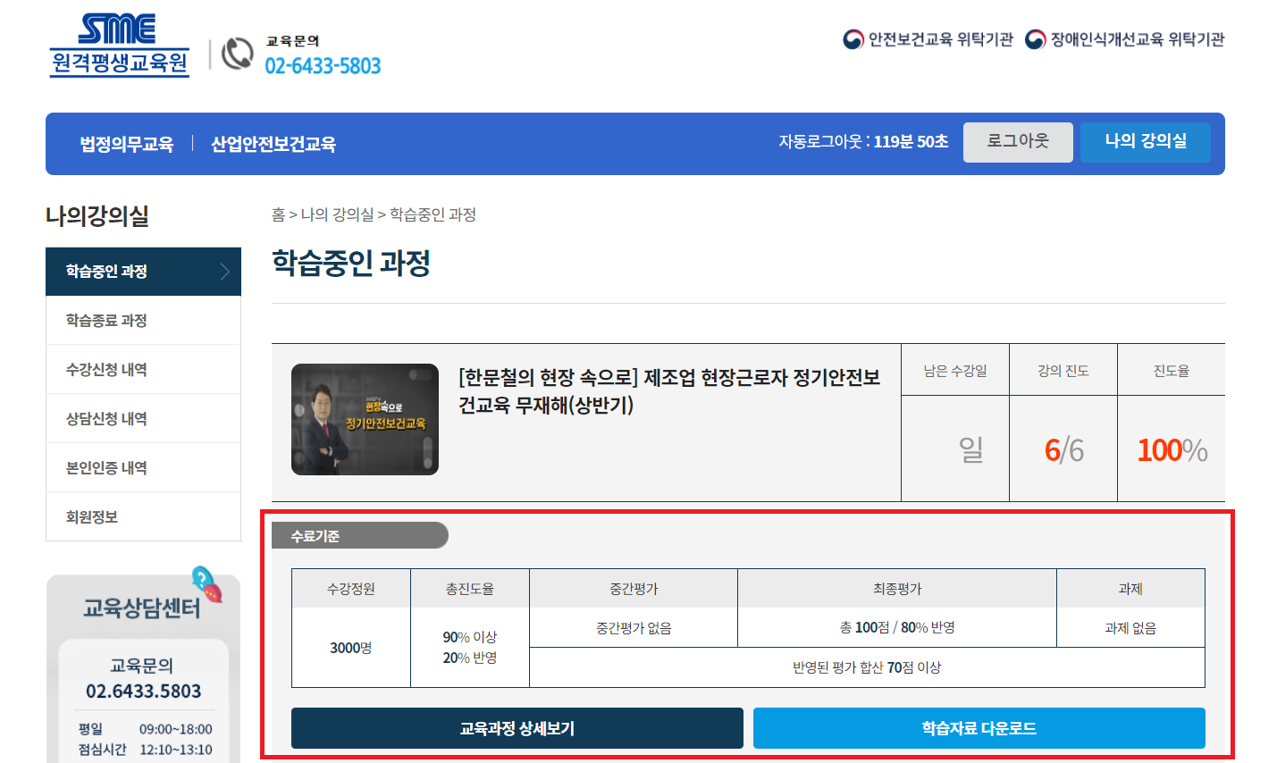Click the SME 원격평생교육원 logo
This screenshot has width=1277, height=763.
pyautogui.click(x=119, y=46)
